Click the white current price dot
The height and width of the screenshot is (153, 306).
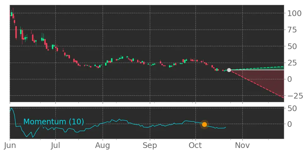(229, 70)
